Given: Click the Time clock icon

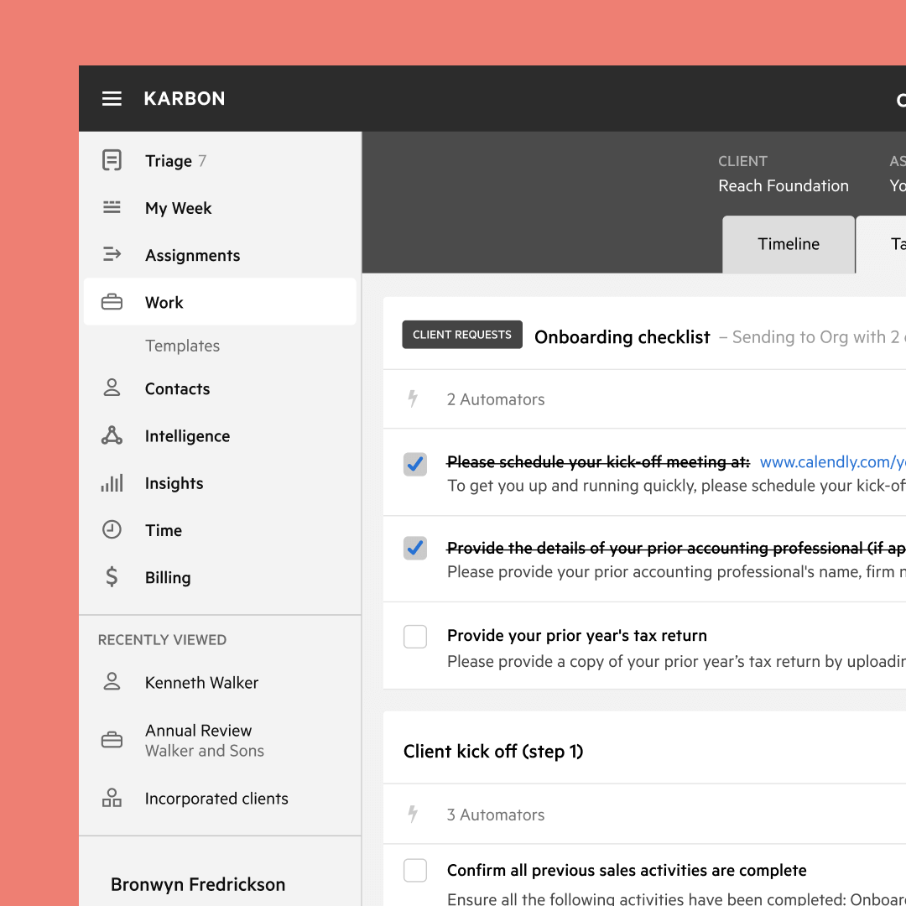Looking at the screenshot, I should click(112, 530).
